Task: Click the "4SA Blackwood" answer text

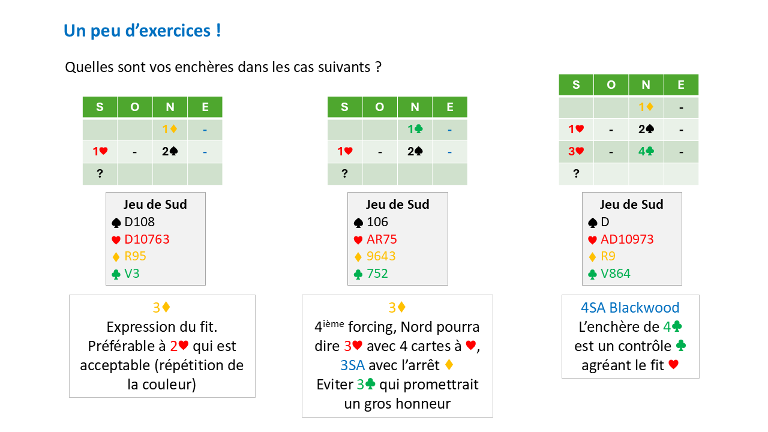Action: click(630, 308)
